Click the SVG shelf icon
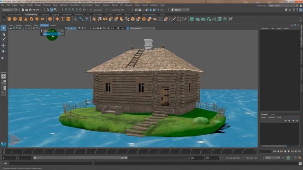The height and width of the screenshot is (170, 303). 68,19
